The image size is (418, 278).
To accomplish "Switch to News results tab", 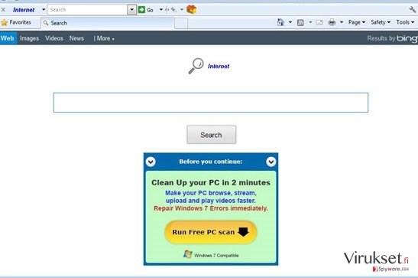I will point(76,38).
